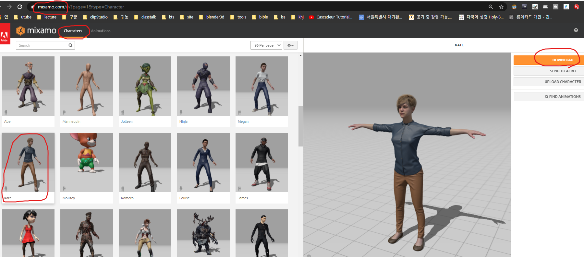Click the character list scrollbar thumb
The image size is (584, 257).
[x=300, y=126]
